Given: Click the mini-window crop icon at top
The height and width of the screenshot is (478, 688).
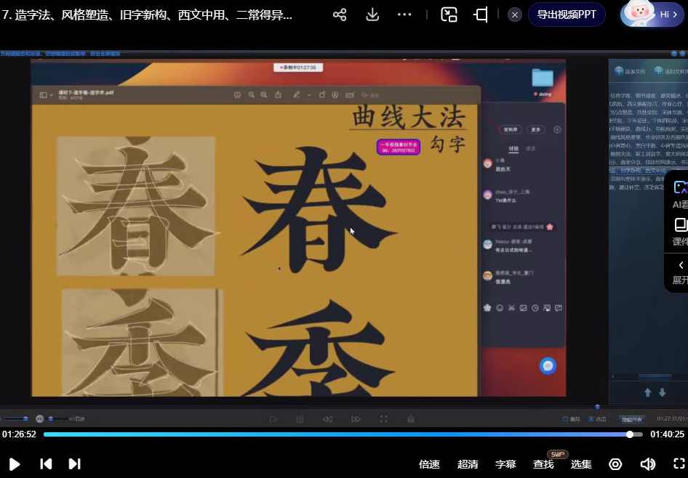Looking at the screenshot, I should coord(479,14).
